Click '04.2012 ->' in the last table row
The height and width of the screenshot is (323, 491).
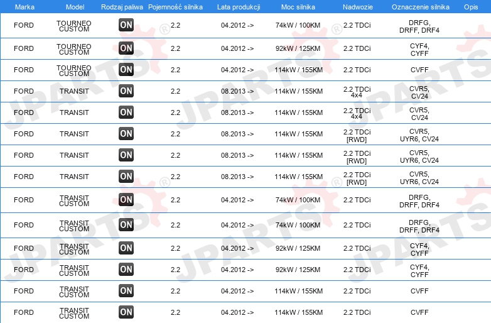coord(237,312)
